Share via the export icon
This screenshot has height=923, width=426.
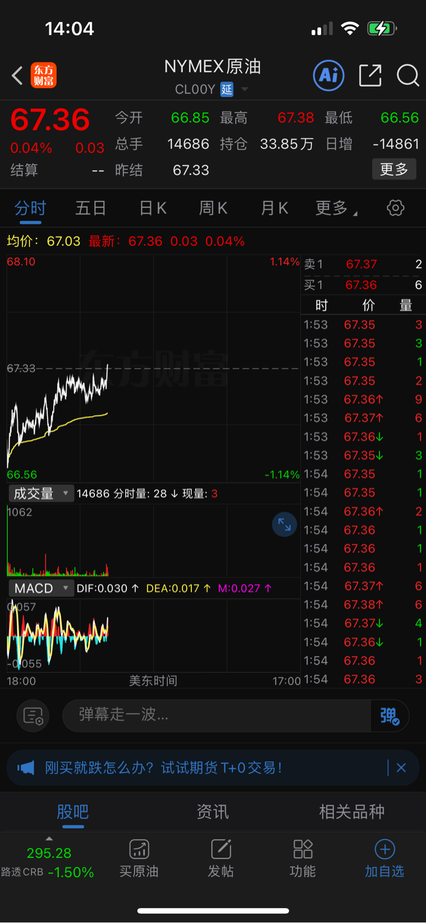[x=371, y=75]
